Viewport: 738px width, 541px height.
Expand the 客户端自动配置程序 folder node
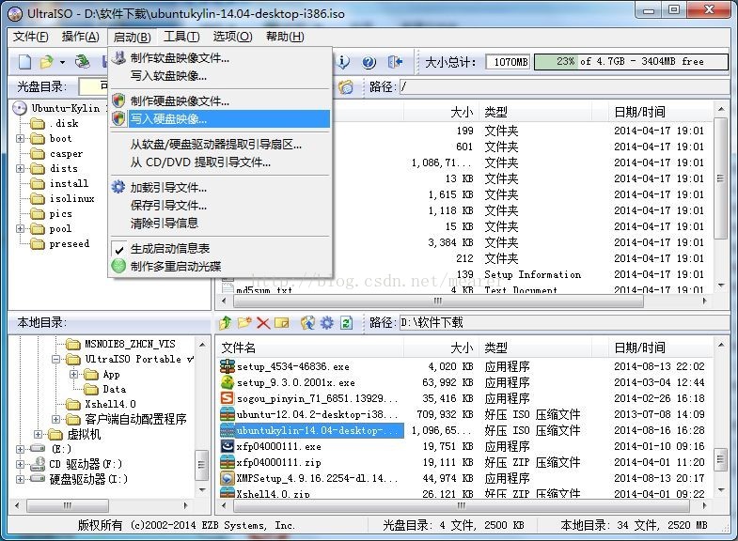pos(56,419)
